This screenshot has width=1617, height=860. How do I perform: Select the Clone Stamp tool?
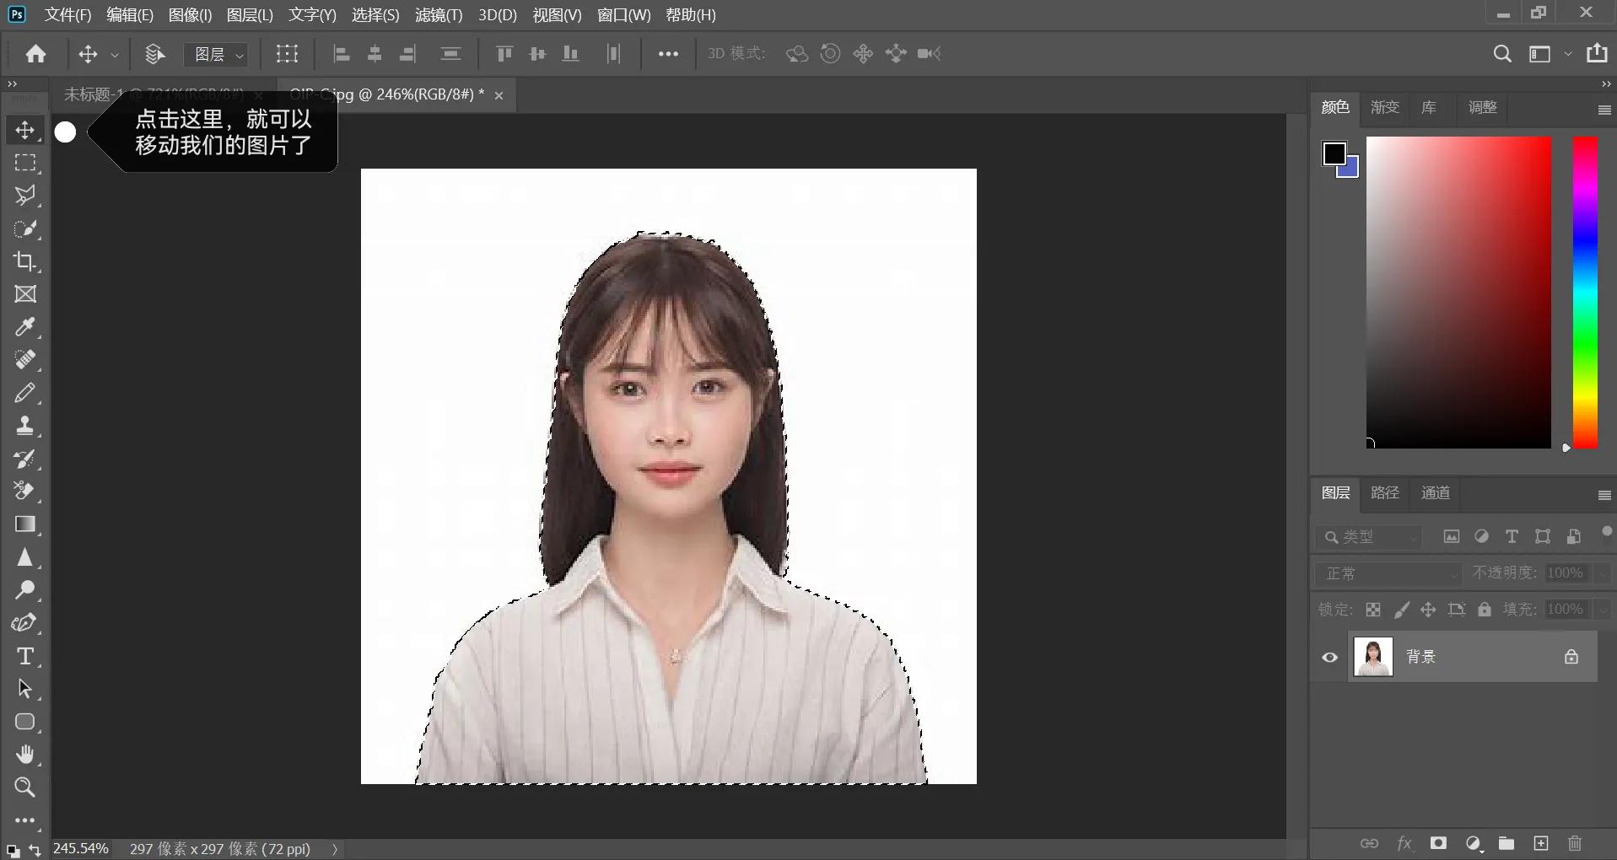click(25, 426)
